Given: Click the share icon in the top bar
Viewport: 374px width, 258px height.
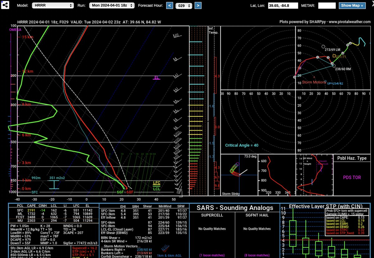Looking at the screenshot, I should click(x=6, y=6).
